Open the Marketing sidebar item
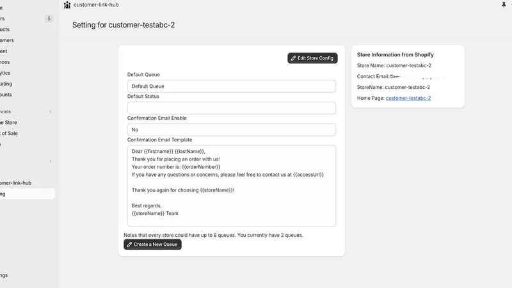Image resolution: width=512 pixels, height=288 pixels. click(6, 84)
